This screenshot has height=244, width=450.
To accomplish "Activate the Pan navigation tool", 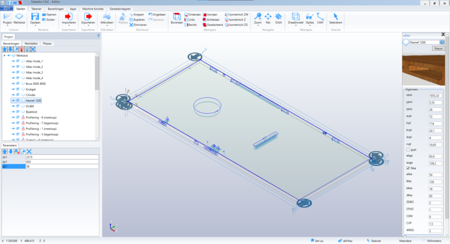I will coord(268,17).
